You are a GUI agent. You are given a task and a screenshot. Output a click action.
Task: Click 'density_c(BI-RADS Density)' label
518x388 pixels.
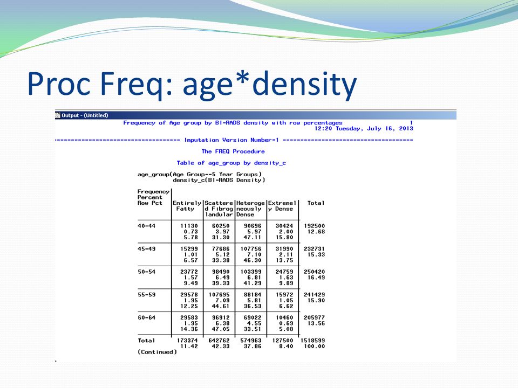(x=219, y=180)
